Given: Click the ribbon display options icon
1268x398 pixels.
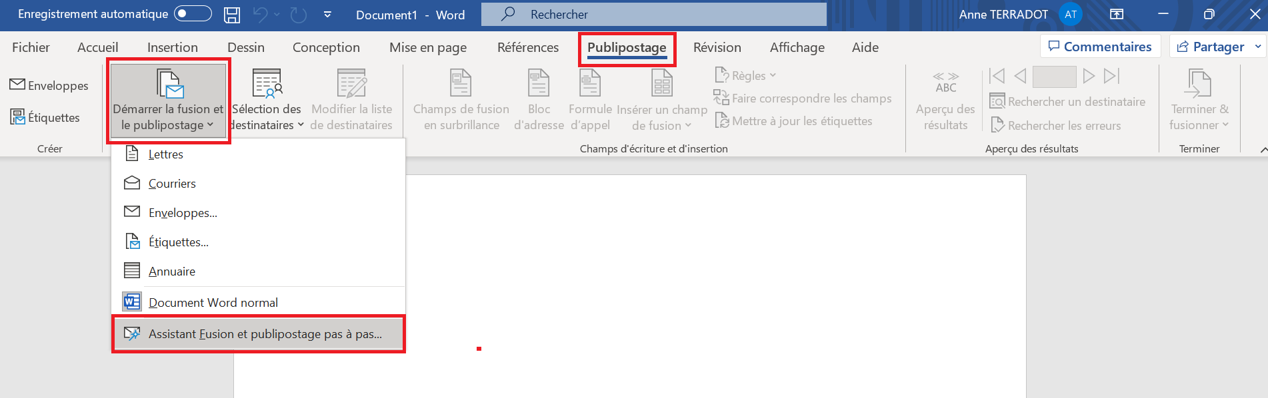Looking at the screenshot, I should 1117,14.
